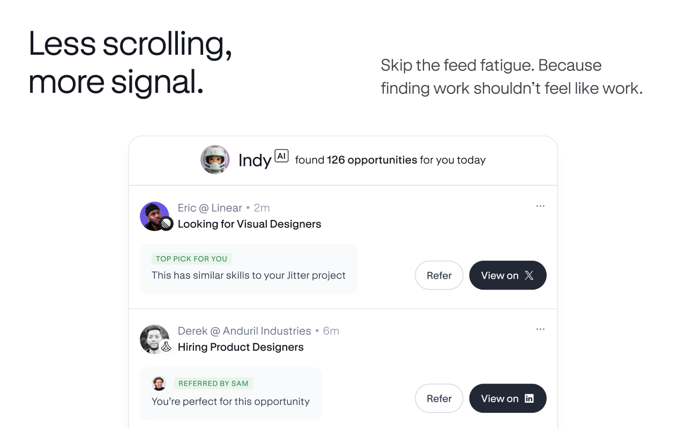
Task: Click the Linear logo badge on Eric's avatar
Action: pyautogui.click(x=167, y=224)
